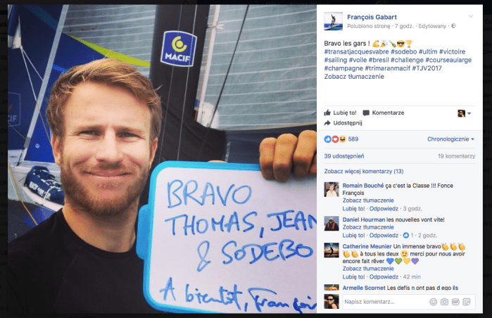Reply to Romain Bouché's comment
This screenshot has height=318, width=492.
(x=384, y=208)
